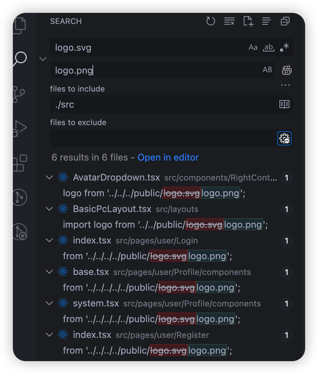The width and height of the screenshot is (318, 374).
Task: Clear search results icon in header
Action: click(229, 21)
